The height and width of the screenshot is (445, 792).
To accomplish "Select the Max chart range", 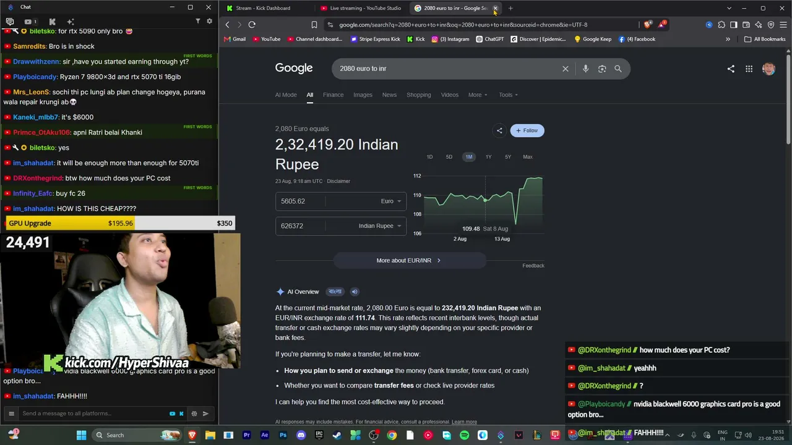I will [528, 157].
